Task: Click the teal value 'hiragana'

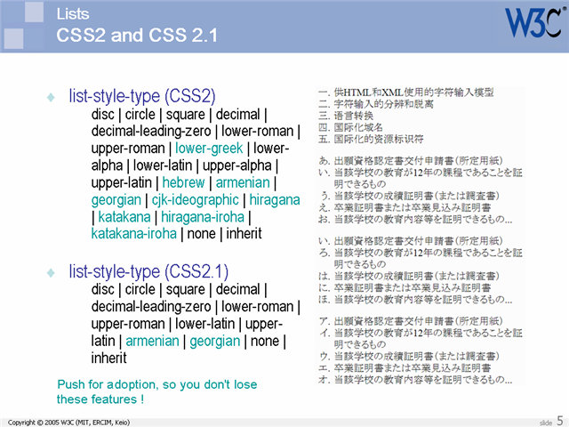Action: pos(275,199)
